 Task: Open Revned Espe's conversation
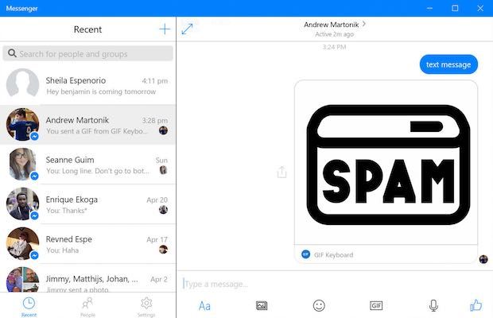[87, 244]
